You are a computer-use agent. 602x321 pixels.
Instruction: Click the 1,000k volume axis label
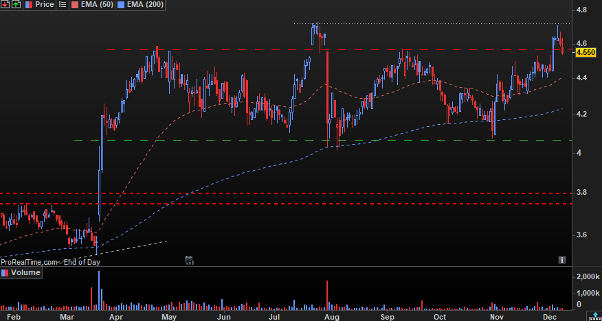click(x=588, y=293)
